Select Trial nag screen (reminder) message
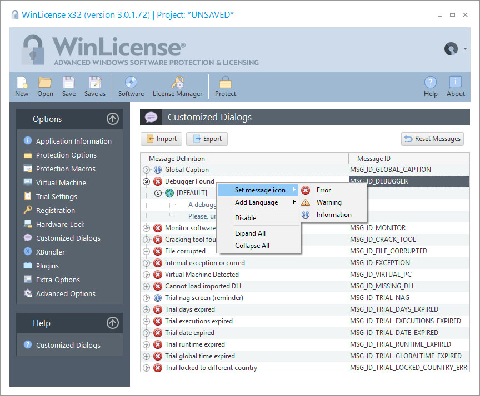The width and height of the screenshot is (480, 396). pos(204,298)
